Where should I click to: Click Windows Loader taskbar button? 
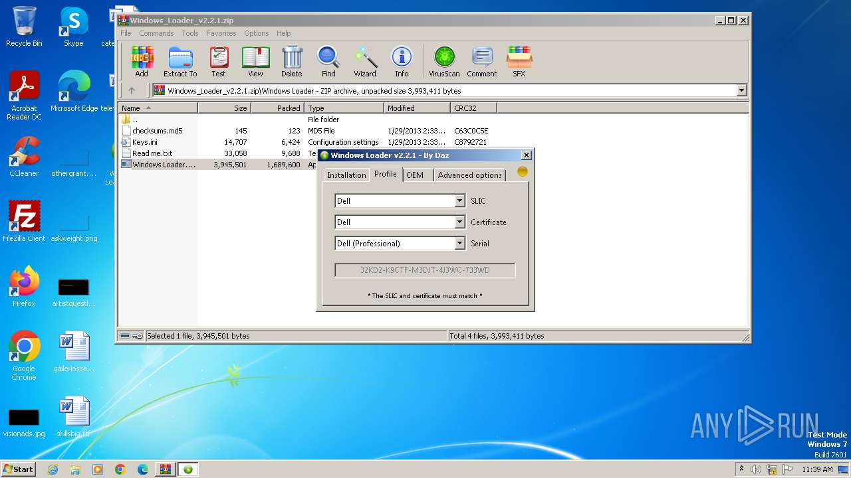click(x=187, y=469)
